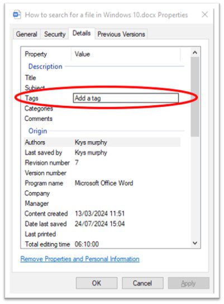Image resolution: width=224 pixels, height=304 pixels.
Task: Close the Properties dialog window
Action: [x=205, y=15]
